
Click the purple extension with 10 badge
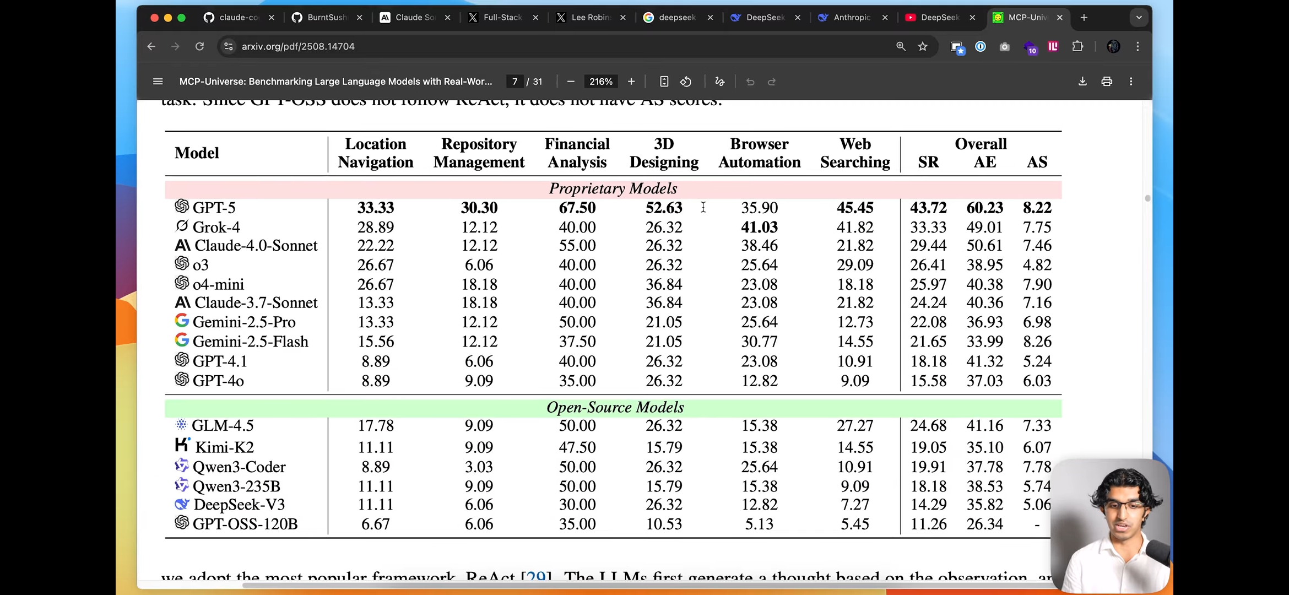[x=1030, y=48]
